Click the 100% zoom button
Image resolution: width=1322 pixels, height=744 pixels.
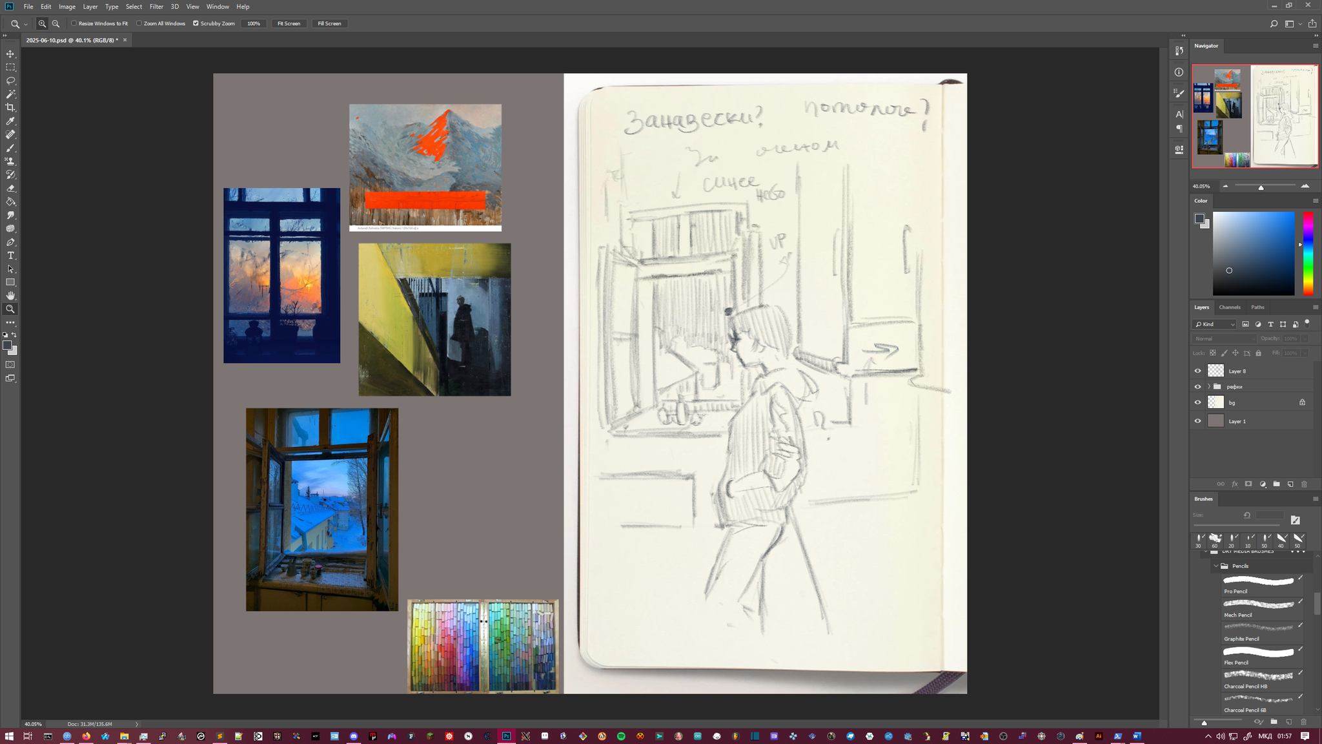tap(254, 23)
